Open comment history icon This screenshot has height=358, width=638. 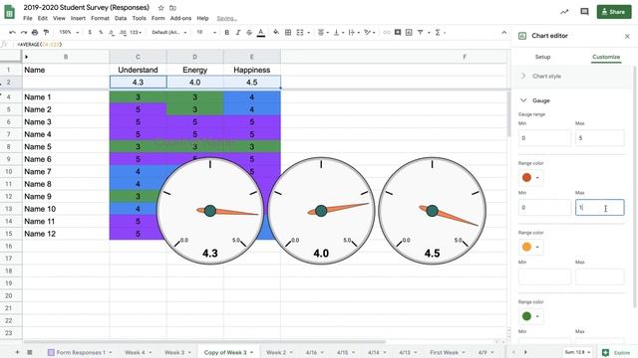[x=584, y=12]
